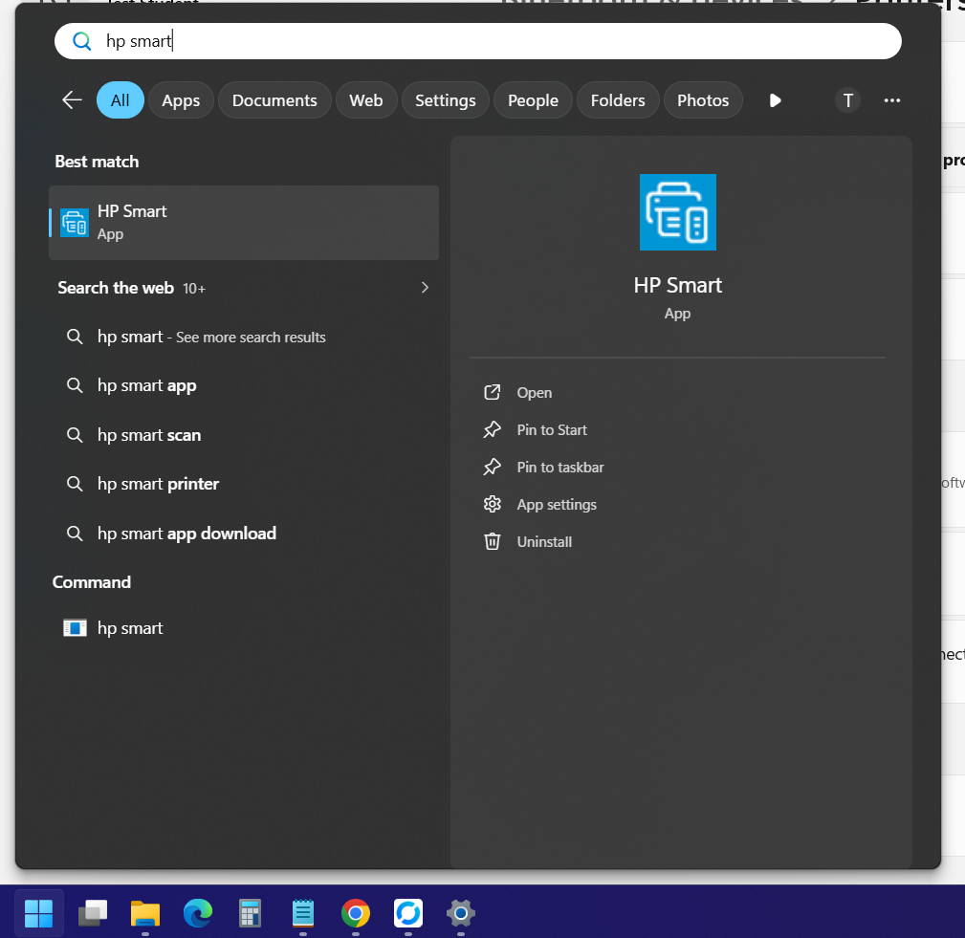Open HP Smart best match result
Image resolution: width=965 pixels, height=938 pixels.
pyautogui.click(x=244, y=223)
